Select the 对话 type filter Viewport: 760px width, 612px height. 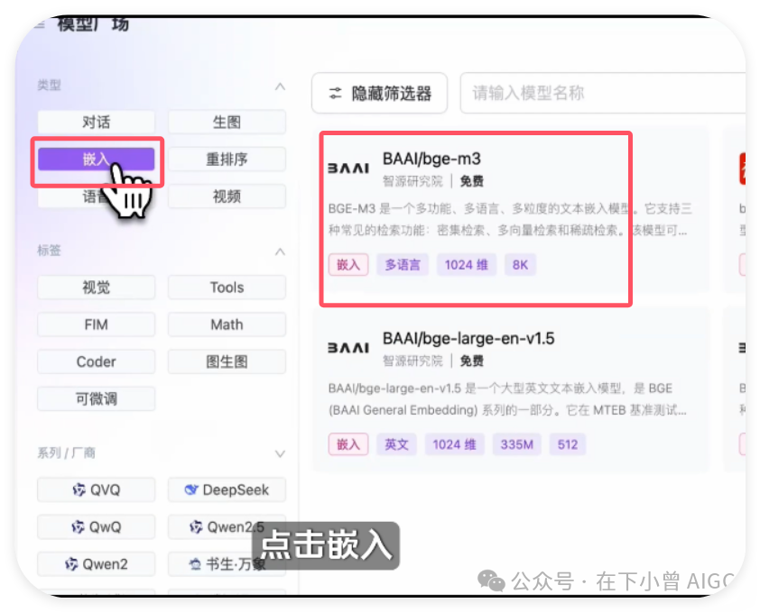click(x=96, y=122)
